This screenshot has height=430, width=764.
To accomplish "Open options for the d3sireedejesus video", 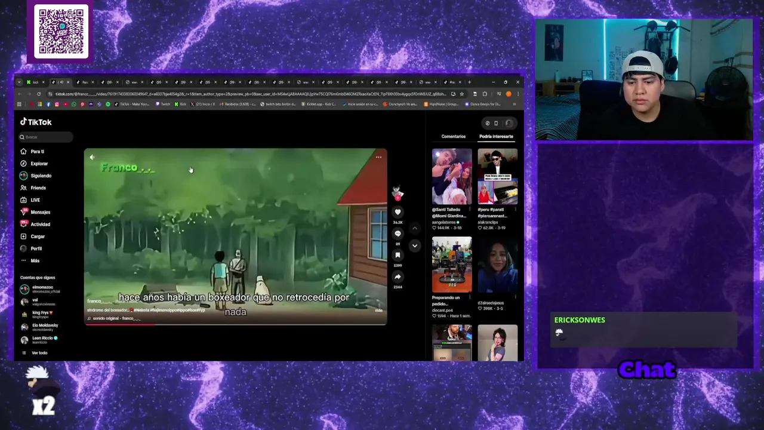I will click(x=516, y=297).
